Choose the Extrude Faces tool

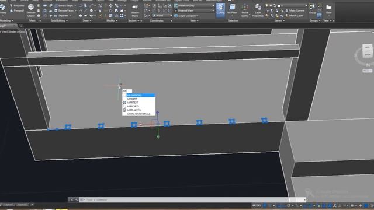tap(65, 10)
